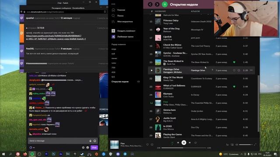Image resolution: width=280 pixels, height=157 pixels.
Task: Like current song in player bar
Action: [147, 144]
